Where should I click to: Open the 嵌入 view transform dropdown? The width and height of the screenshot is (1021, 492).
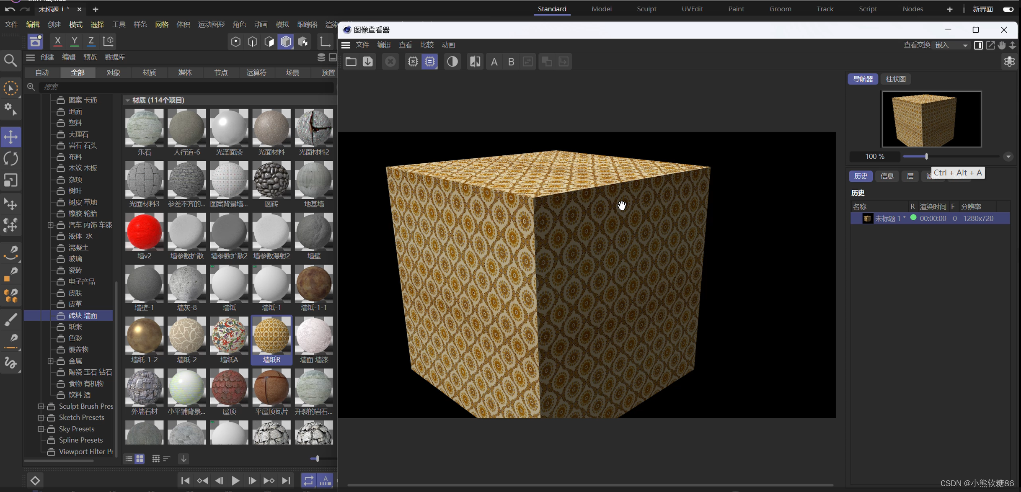pos(952,45)
